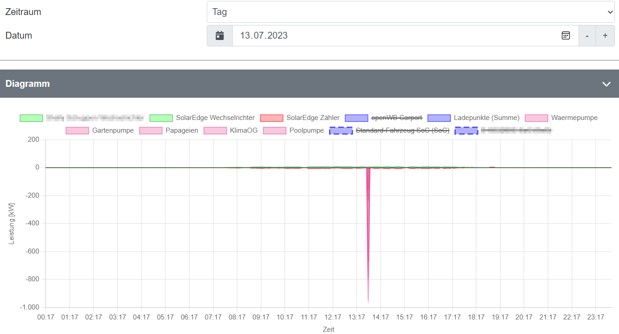Click the Diagramm header title

tap(28, 84)
